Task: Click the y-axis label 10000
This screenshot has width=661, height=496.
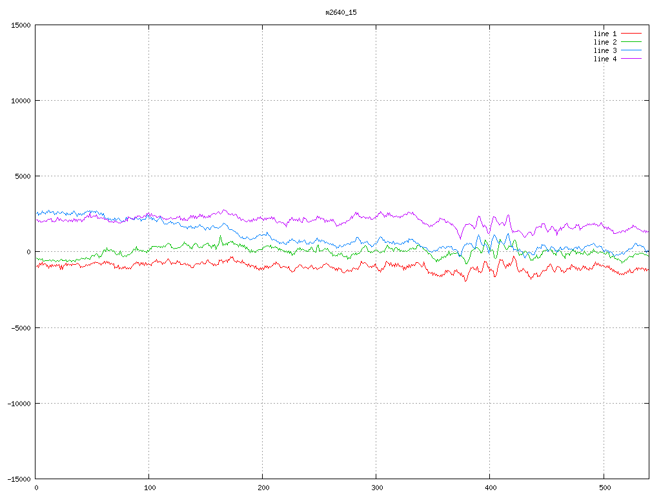Action: [x=21, y=101]
